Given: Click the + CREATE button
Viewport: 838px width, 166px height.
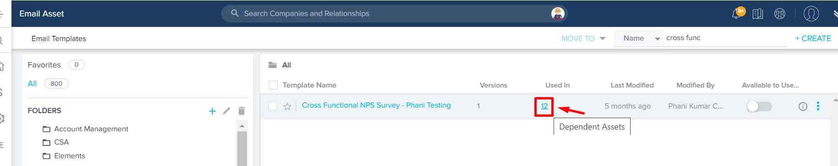Looking at the screenshot, I should (x=813, y=38).
